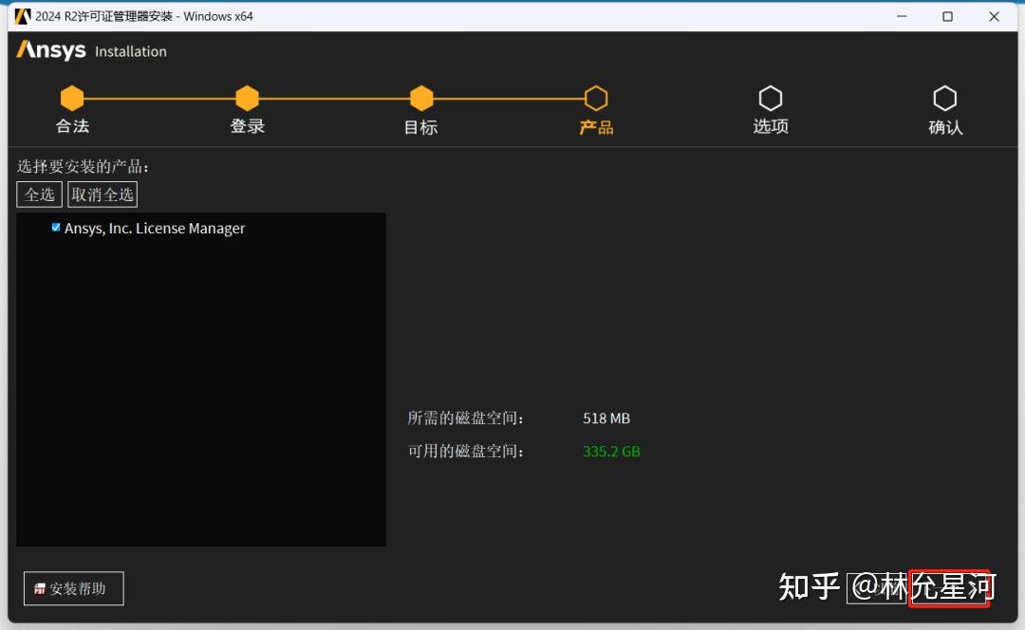This screenshot has height=630, width=1025.
Task: Click 取消全选 to deselect all products
Action: click(102, 194)
